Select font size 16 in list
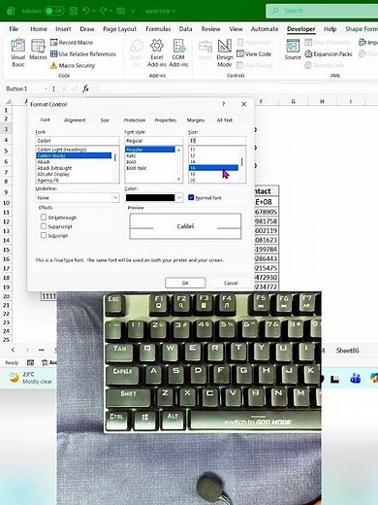Viewport: 378px width, 505px height. [x=213, y=168]
